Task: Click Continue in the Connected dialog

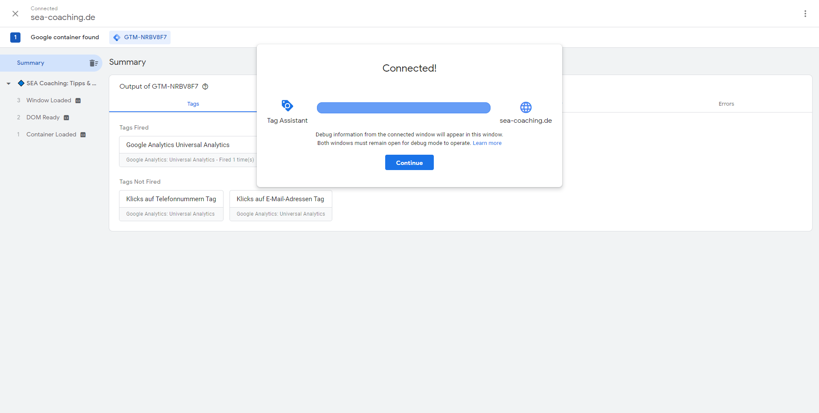Action: click(x=409, y=162)
